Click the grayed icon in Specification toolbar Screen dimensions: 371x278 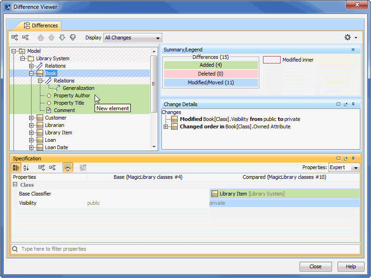pos(83,168)
